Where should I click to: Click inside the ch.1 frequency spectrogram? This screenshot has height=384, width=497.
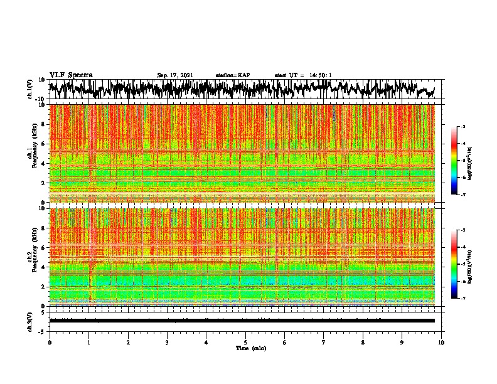[242, 153]
